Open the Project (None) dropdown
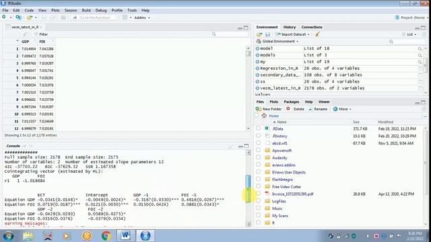Image resolution: width=431 pixels, height=242 pixels. [x=411, y=17]
